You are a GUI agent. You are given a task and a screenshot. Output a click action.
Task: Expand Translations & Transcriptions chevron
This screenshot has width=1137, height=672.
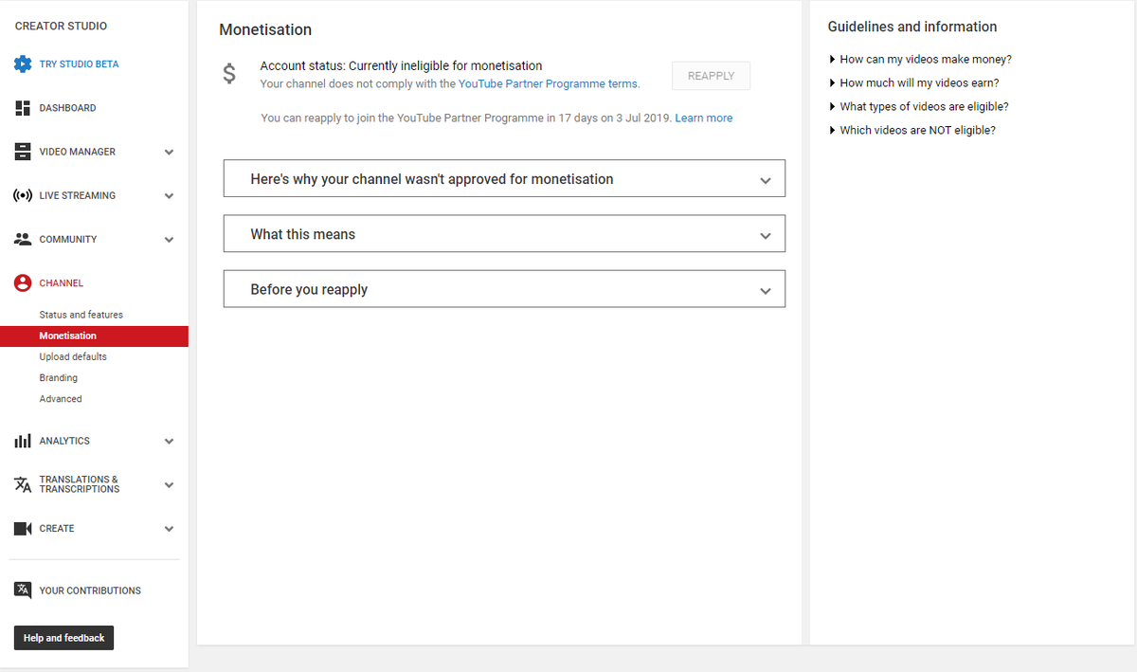[x=169, y=484]
